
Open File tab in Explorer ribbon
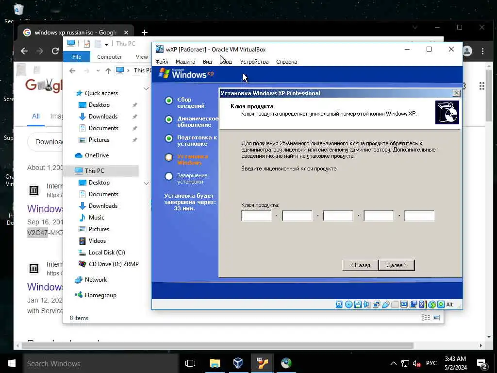tap(77, 57)
